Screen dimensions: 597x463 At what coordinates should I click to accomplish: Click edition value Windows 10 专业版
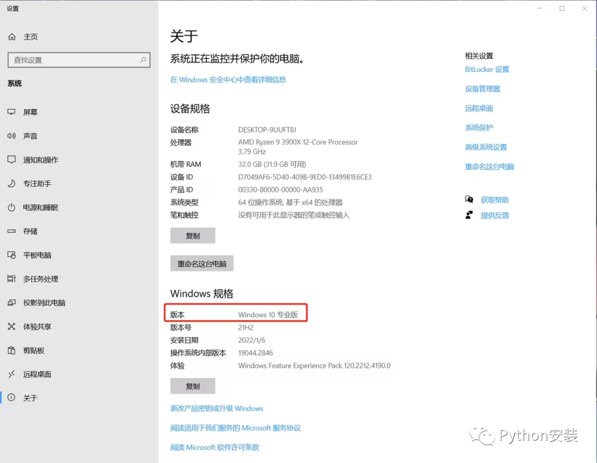point(268,314)
